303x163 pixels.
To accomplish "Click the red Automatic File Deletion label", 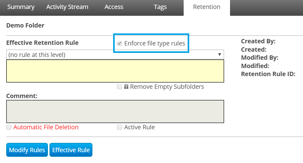I will [x=46, y=127].
